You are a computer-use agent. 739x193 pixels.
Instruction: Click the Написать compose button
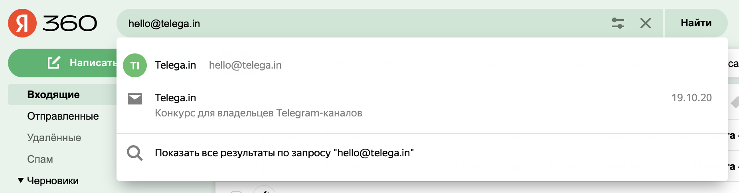[64, 63]
